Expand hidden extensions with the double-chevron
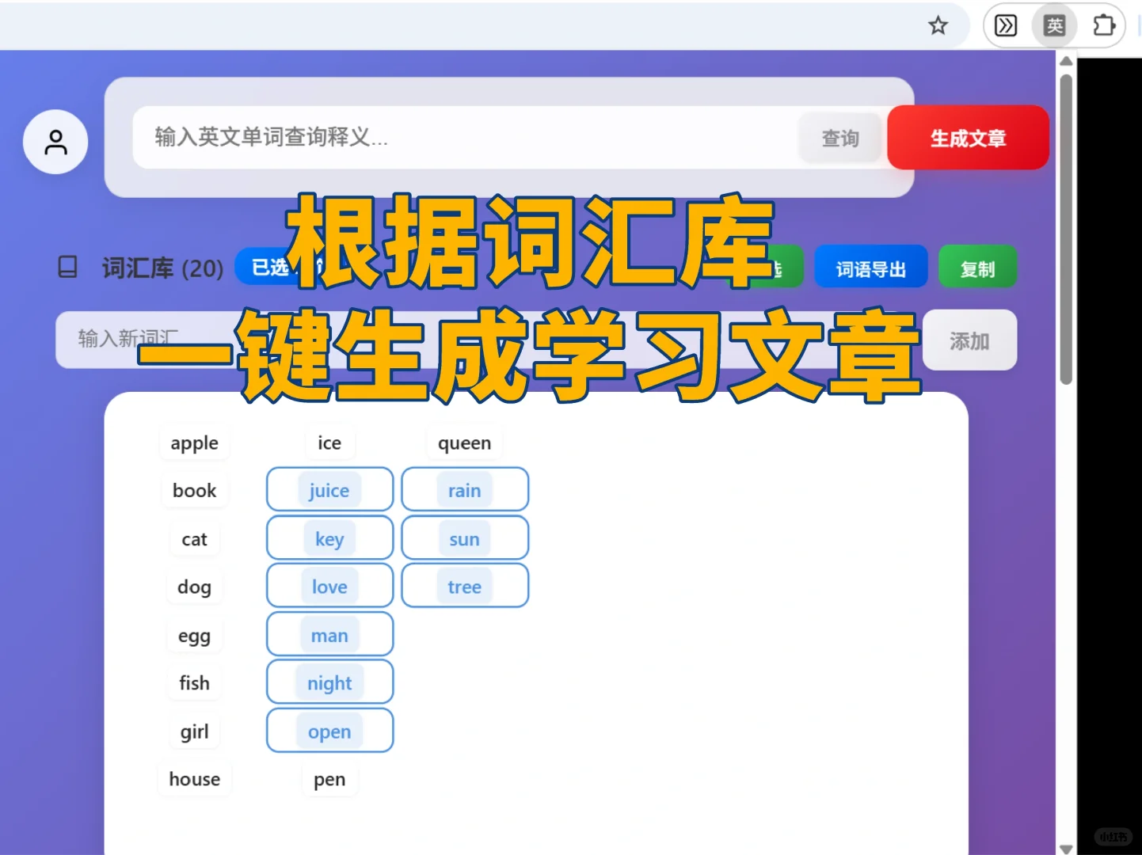This screenshot has width=1142, height=855. 1004,25
